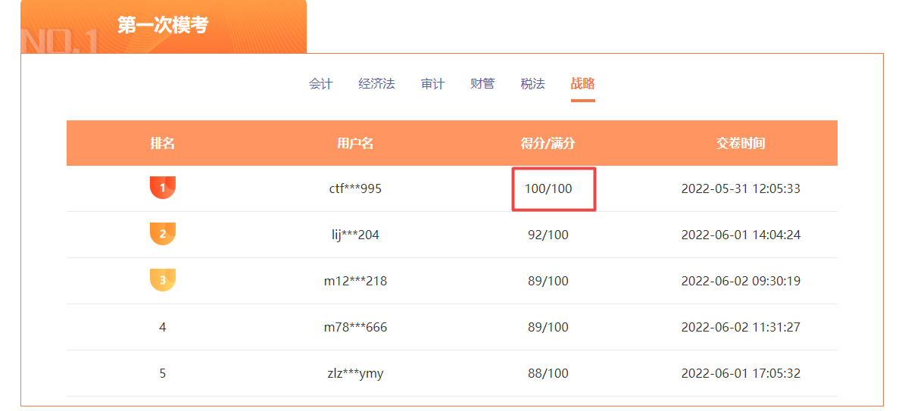
Task: Click the second place rank badge
Action: [x=162, y=234]
